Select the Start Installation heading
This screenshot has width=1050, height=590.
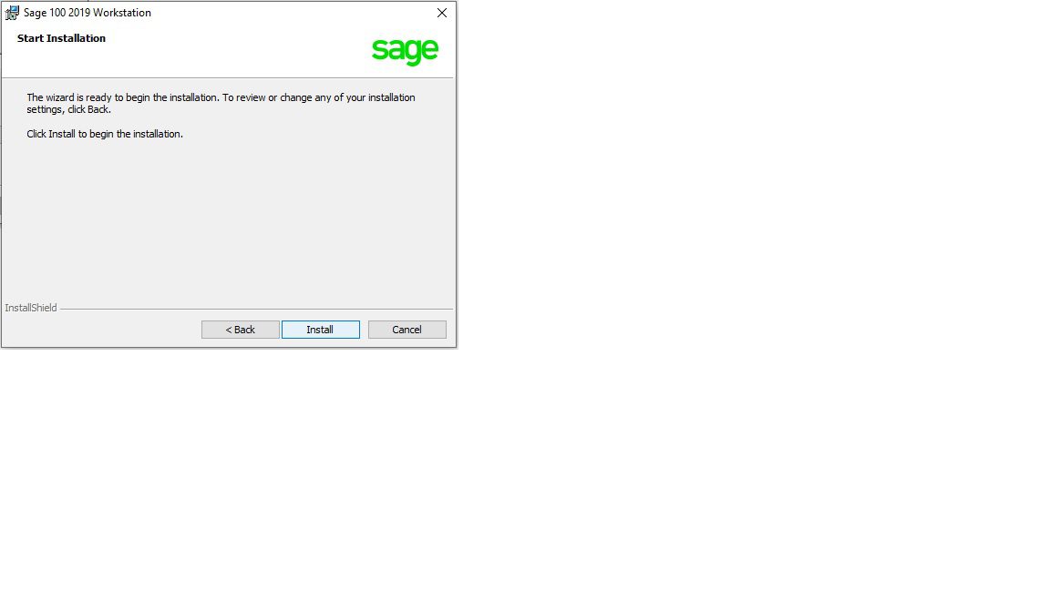click(x=62, y=38)
